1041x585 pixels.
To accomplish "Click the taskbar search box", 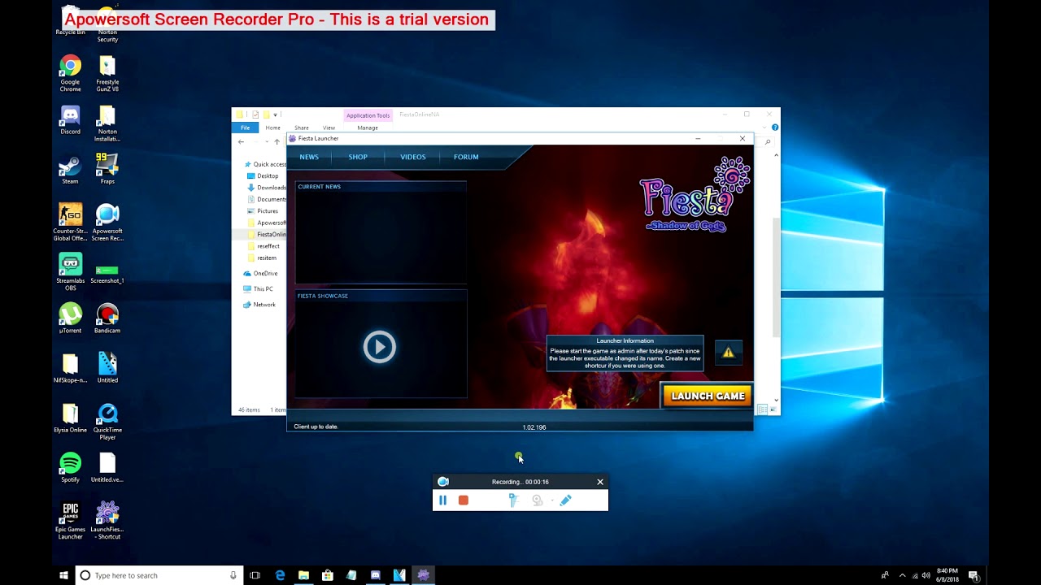I will tap(159, 575).
